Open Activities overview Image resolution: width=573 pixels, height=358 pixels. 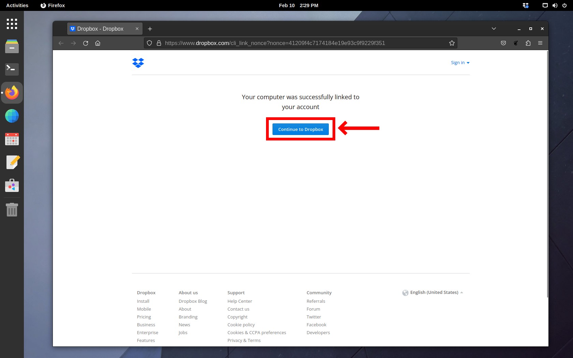pyautogui.click(x=17, y=5)
